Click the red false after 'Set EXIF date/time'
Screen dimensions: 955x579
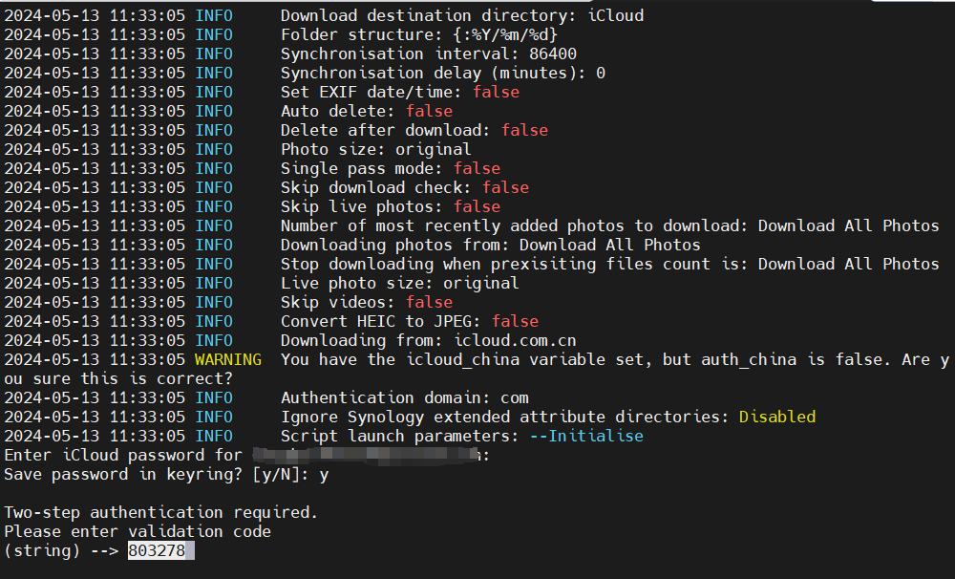(496, 92)
